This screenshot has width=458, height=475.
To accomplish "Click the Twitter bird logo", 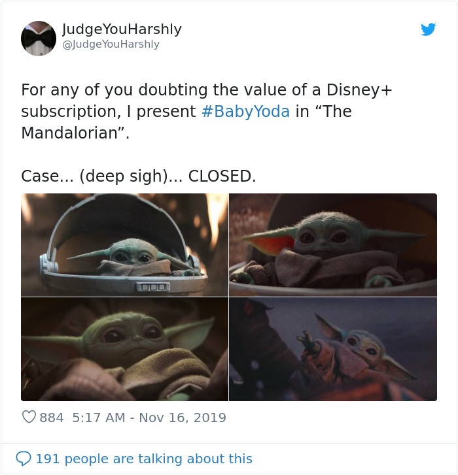I will [429, 29].
